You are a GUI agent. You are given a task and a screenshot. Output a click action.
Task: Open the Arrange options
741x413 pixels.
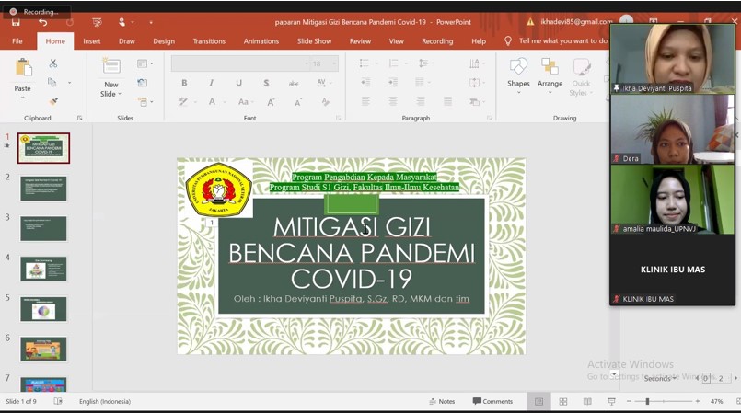pos(550,72)
